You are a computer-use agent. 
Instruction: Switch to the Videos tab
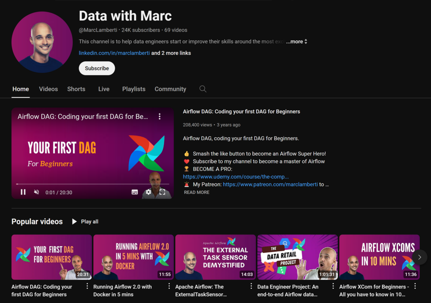48,89
